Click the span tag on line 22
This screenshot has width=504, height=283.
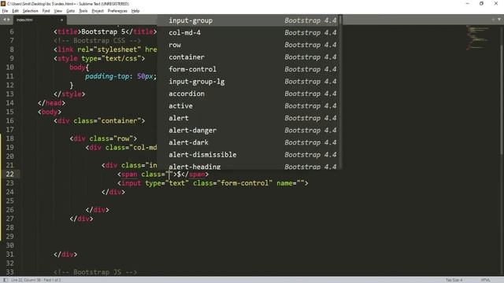pos(129,175)
